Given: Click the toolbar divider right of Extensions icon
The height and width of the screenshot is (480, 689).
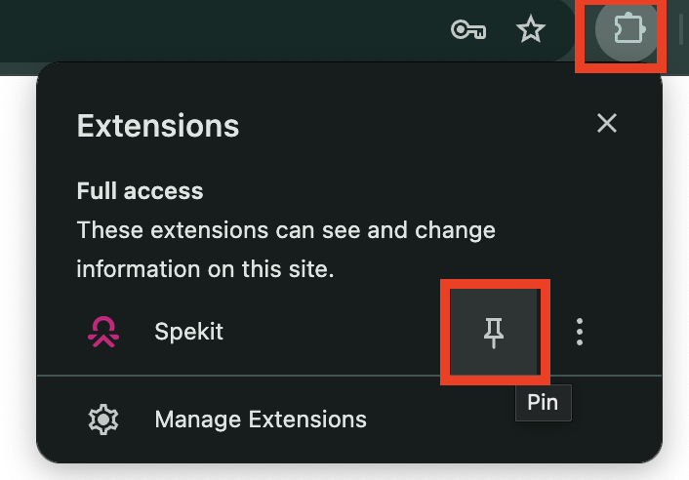Looking at the screenshot, I should tap(680, 29).
